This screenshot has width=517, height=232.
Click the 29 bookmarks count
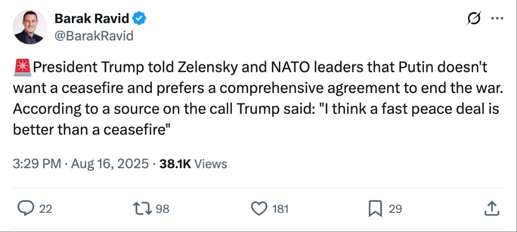click(x=395, y=208)
